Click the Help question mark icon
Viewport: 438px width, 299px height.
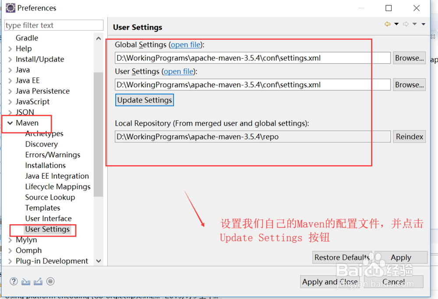point(14,281)
